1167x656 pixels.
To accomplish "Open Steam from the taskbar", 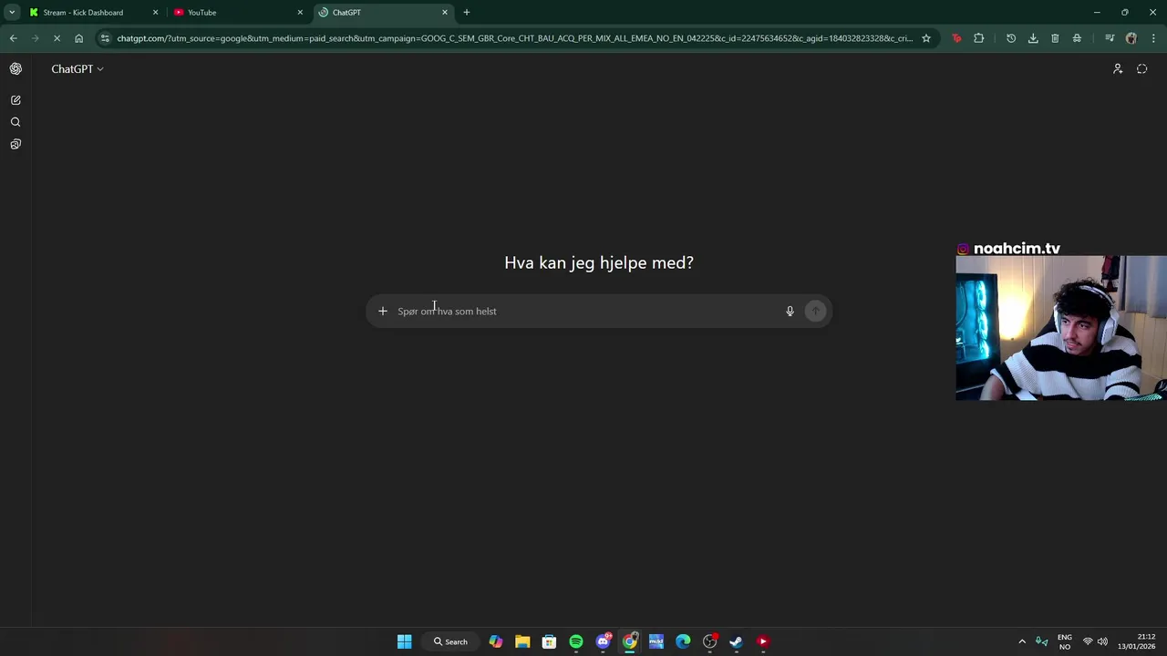I will [x=736, y=641].
